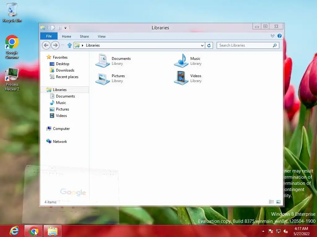Open Internet Explorer from taskbar
The height and width of the screenshot is (237, 317).
14,231
